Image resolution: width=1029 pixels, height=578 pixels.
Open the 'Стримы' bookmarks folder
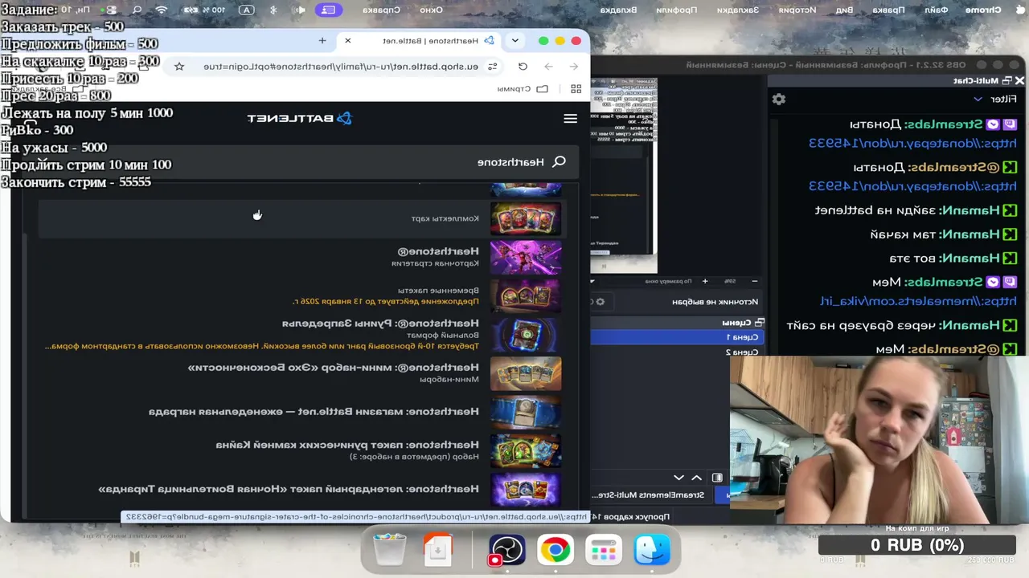point(524,89)
